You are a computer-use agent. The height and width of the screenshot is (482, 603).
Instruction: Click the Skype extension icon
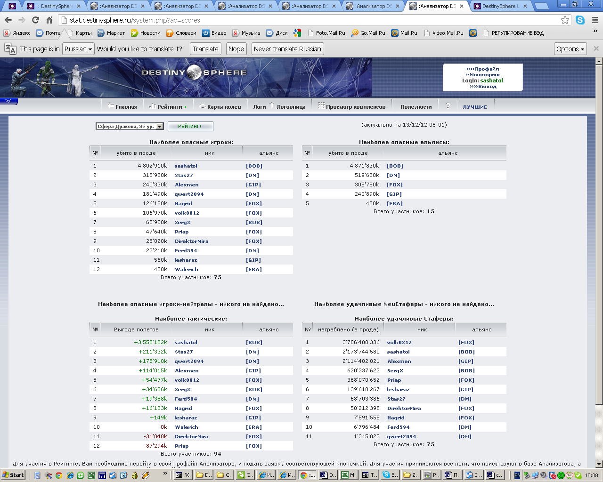tap(580, 20)
